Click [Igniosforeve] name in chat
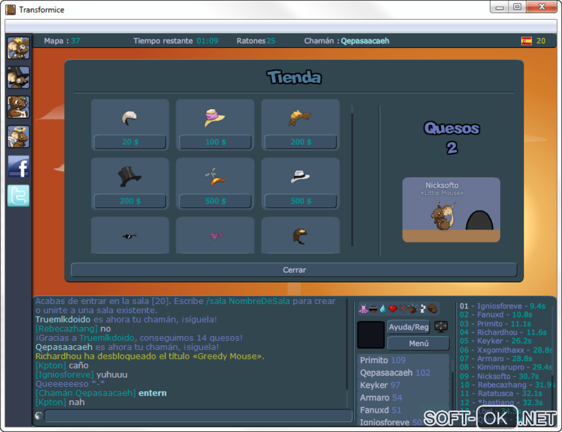The height and width of the screenshot is (432, 562). (x=64, y=375)
